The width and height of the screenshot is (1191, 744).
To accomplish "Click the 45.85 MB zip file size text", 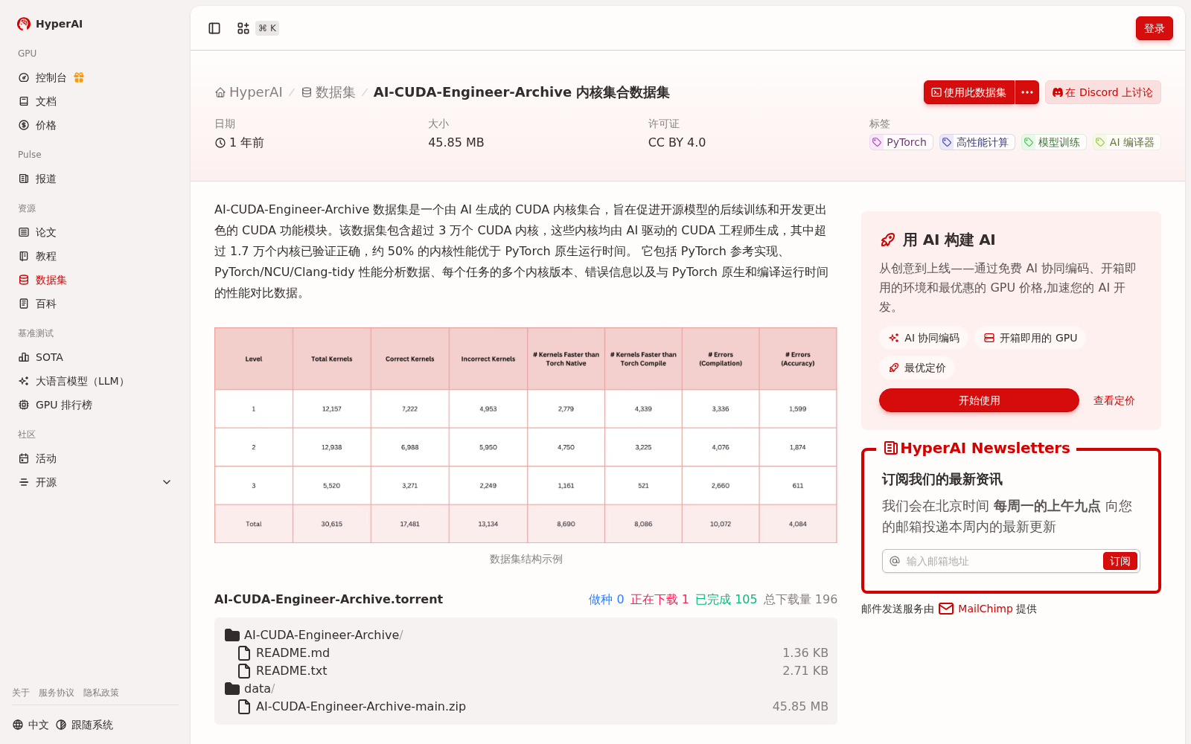I will tap(800, 706).
